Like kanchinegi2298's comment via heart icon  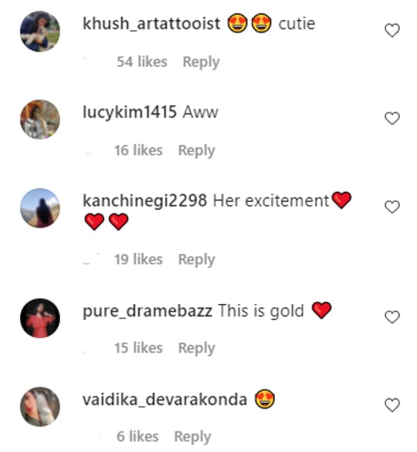point(392,207)
